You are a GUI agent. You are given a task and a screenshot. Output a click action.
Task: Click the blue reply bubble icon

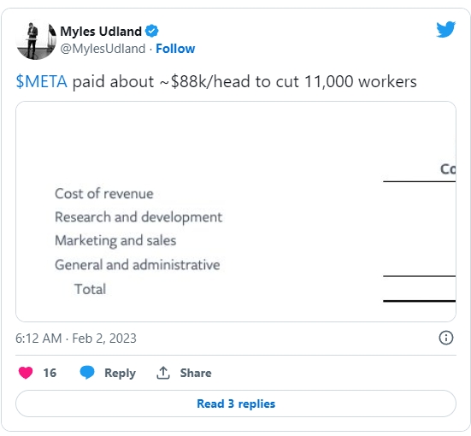coord(87,372)
